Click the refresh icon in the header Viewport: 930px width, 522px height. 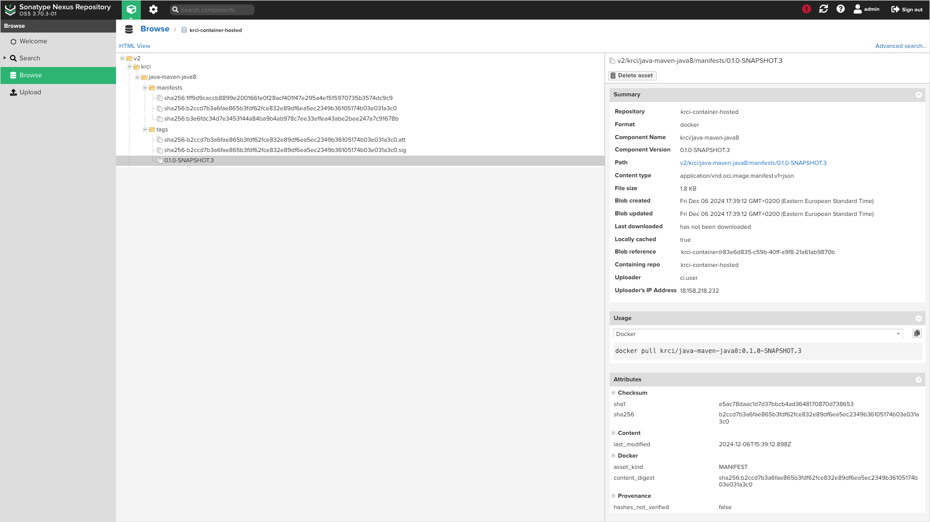pyautogui.click(x=823, y=9)
